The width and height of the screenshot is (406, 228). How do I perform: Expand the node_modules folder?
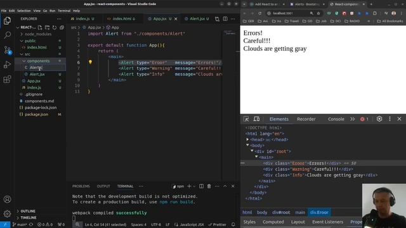pos(22,34)
